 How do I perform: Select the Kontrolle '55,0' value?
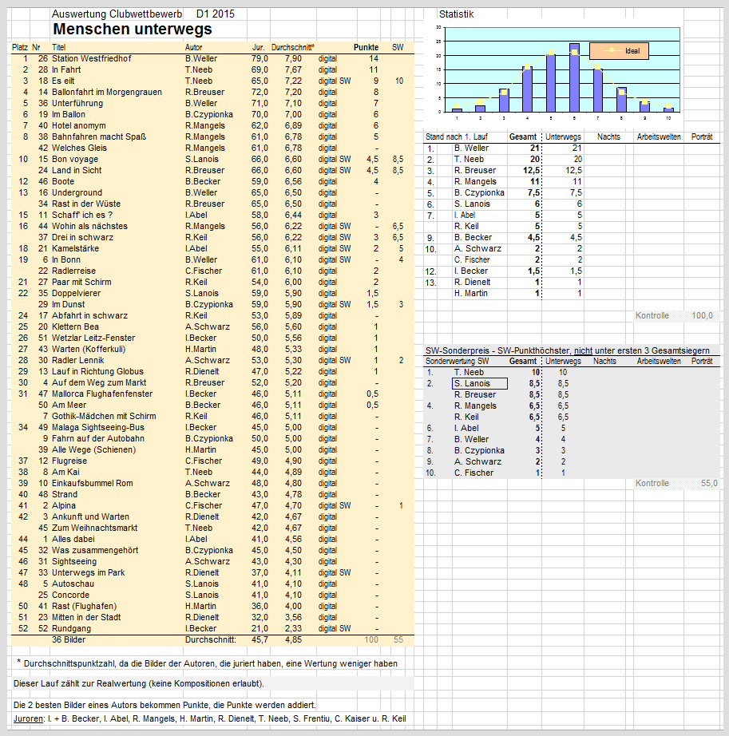(709, 484)
